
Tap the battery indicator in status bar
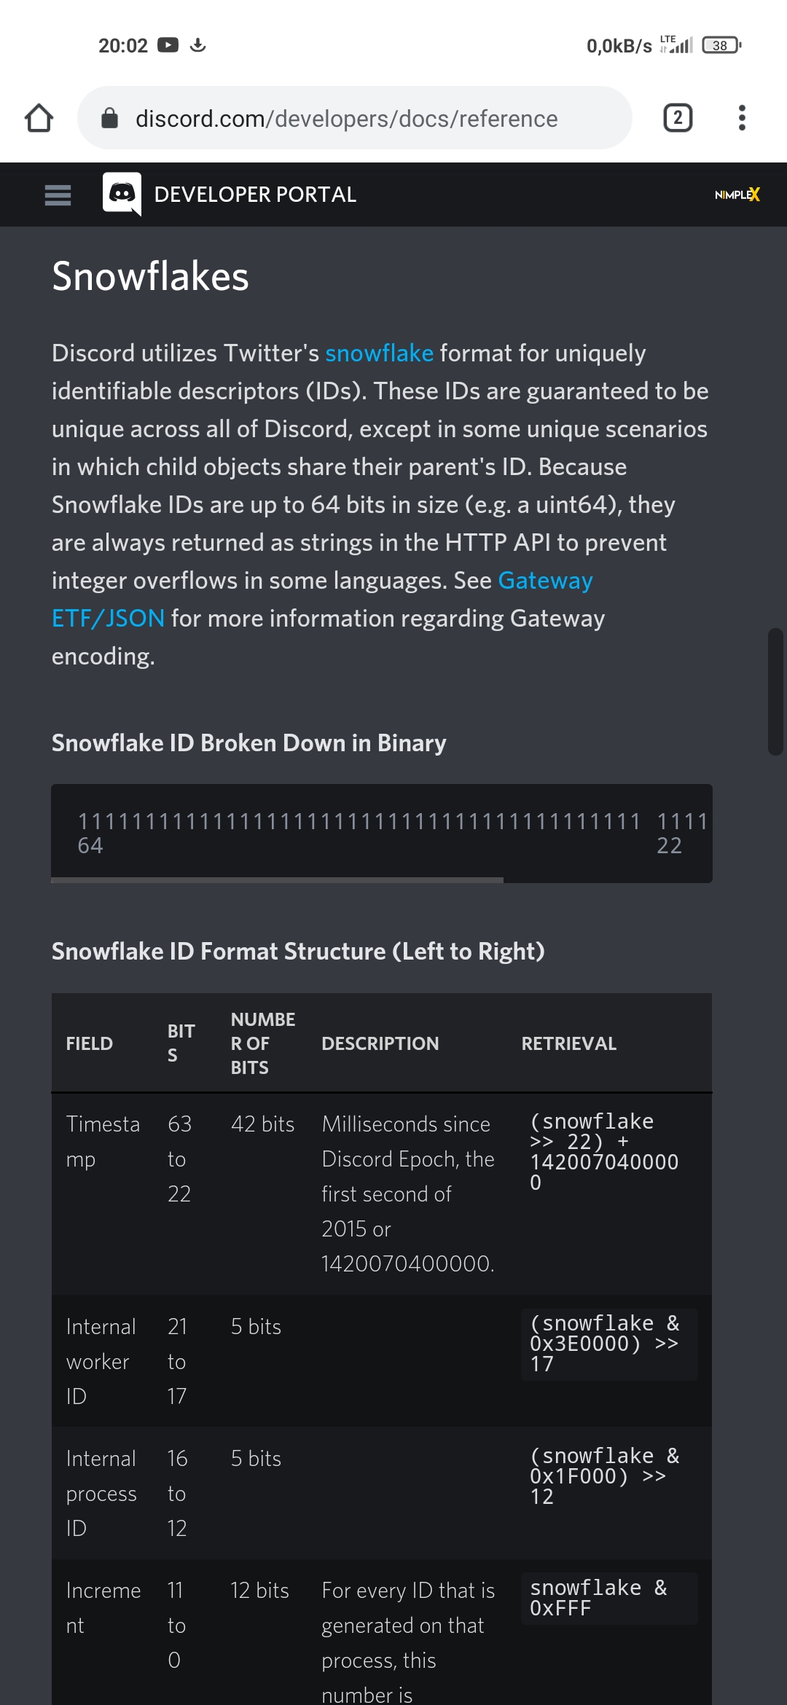click(721, 45)
